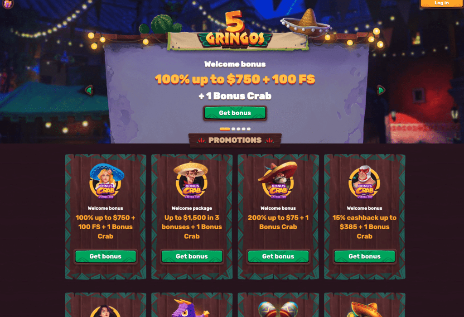Advance carousel with right arrow

coord(381,90)
